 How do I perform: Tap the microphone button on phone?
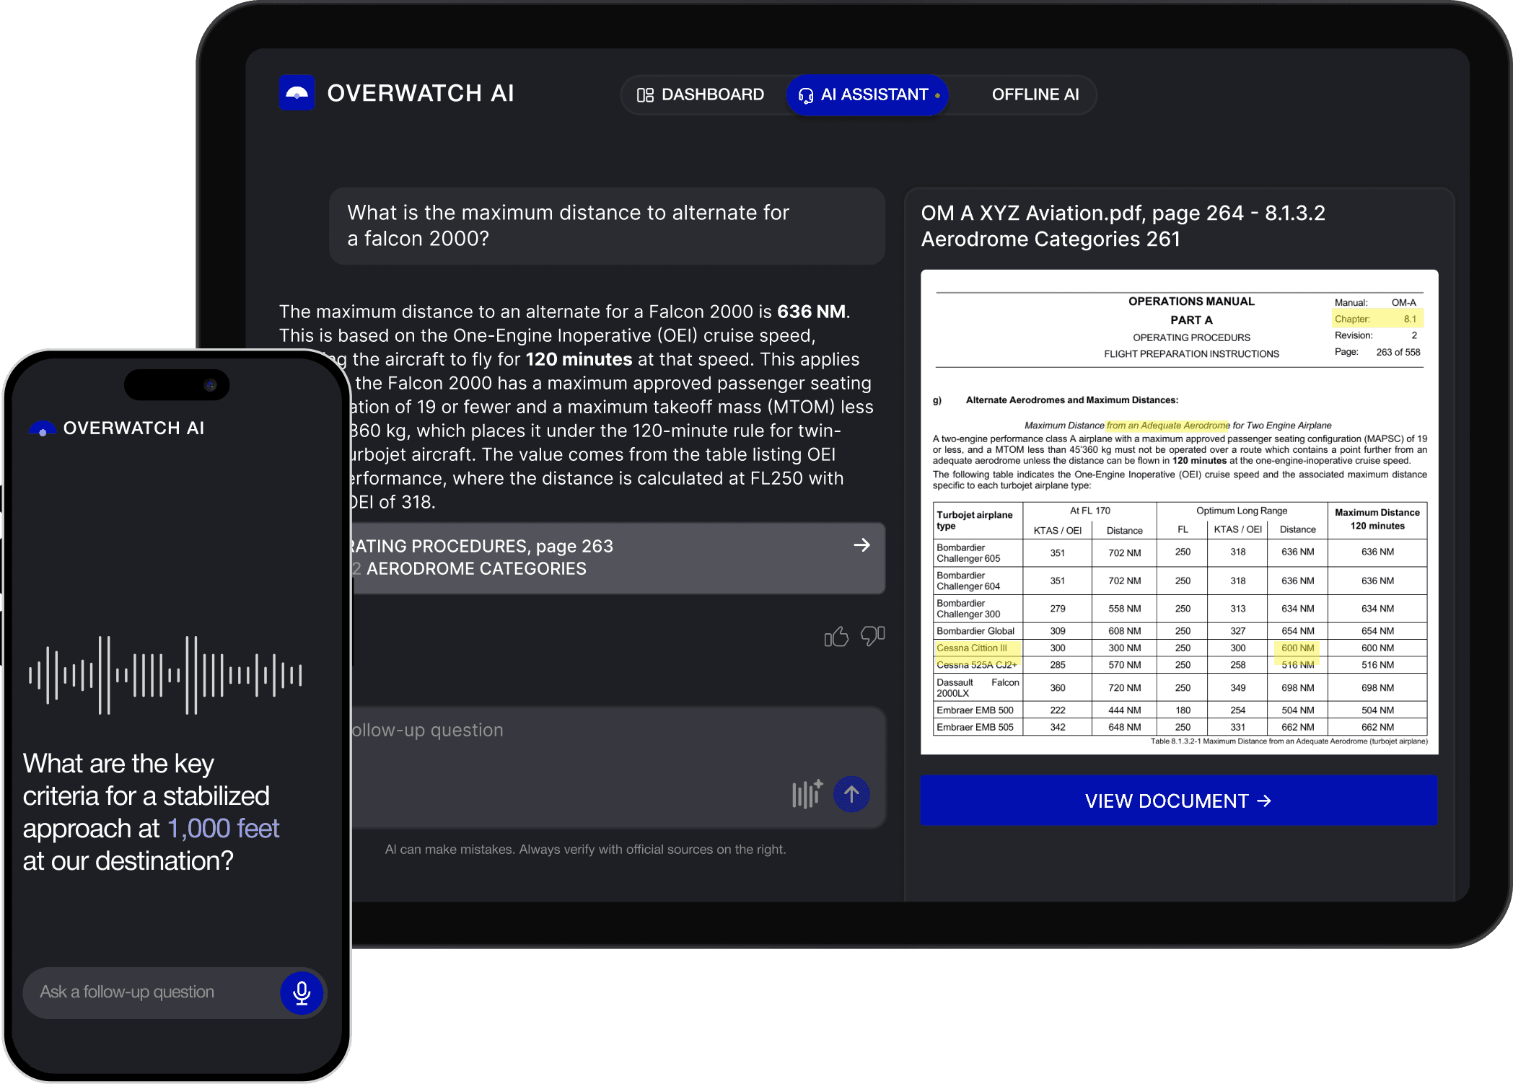tap(302, 993)
